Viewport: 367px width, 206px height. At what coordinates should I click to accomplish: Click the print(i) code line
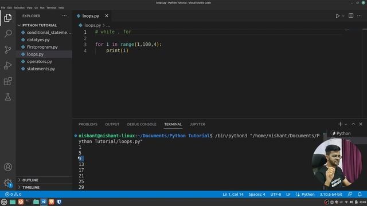point(117,50)
